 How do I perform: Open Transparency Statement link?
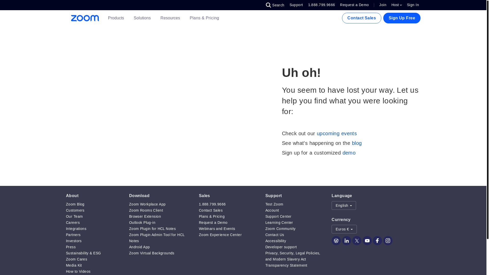[x=286, y=265]
